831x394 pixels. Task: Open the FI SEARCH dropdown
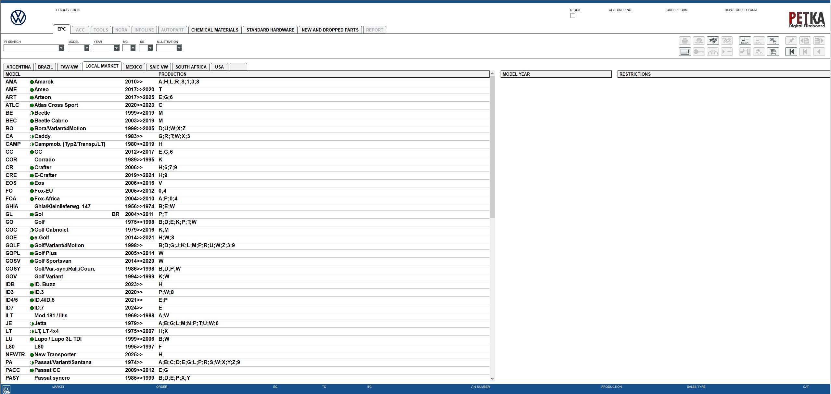[61, 48]
